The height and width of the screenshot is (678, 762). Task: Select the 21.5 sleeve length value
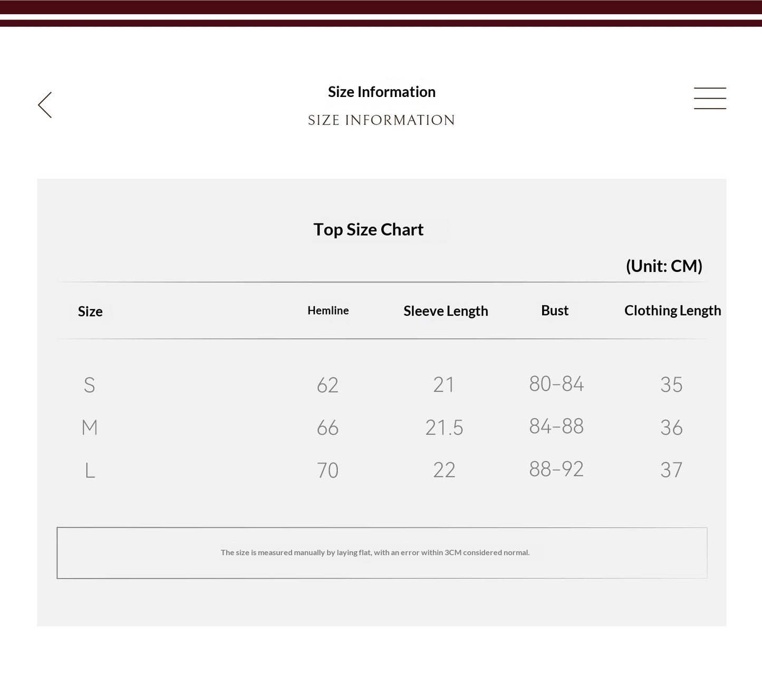444,428
